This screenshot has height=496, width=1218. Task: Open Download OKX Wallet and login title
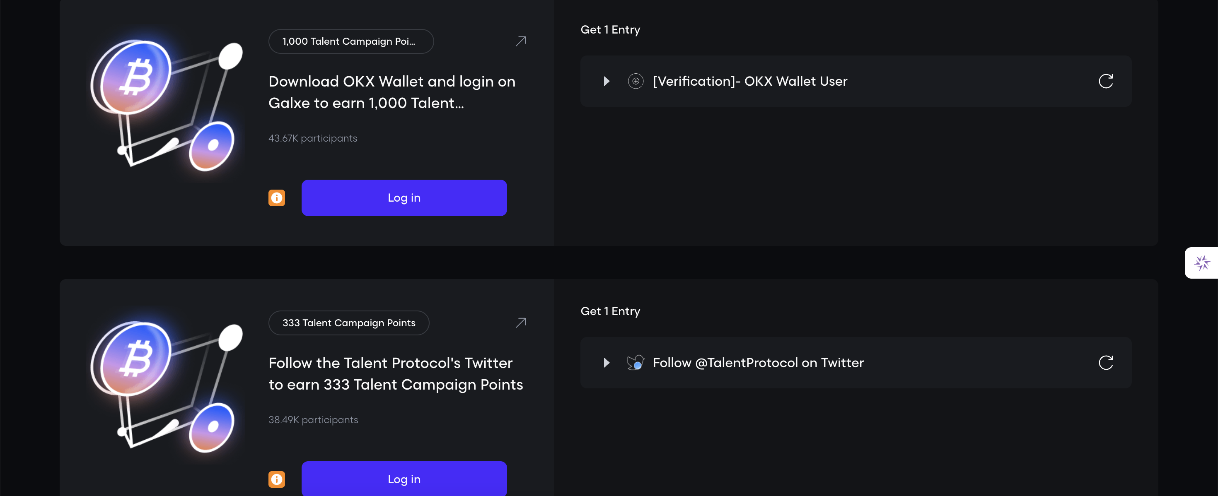(392, 92)
